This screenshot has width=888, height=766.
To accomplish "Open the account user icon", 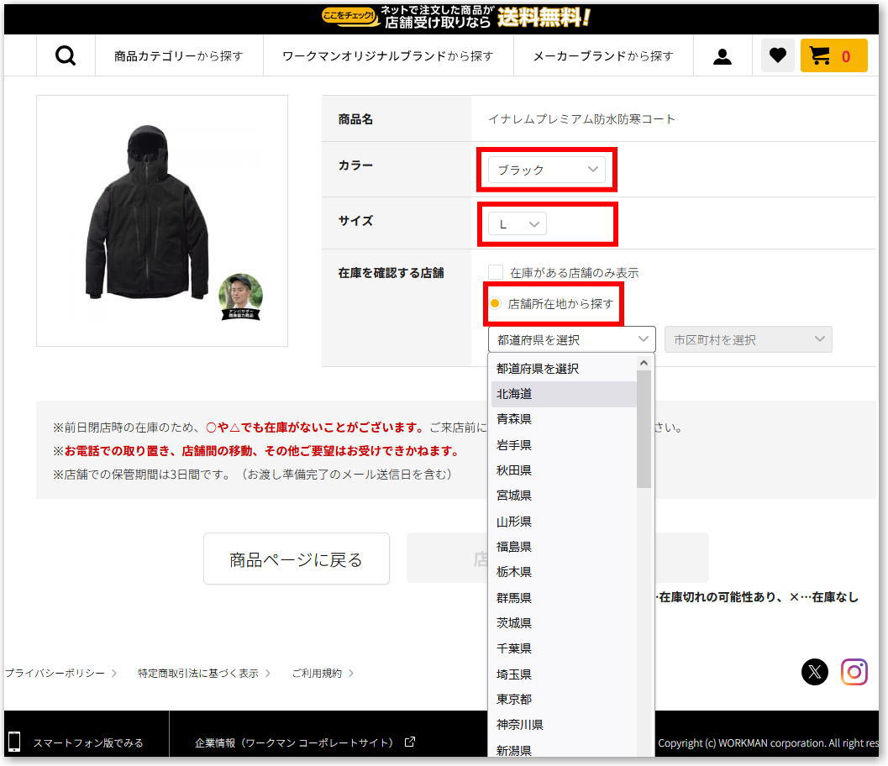I will click(722, 56).
